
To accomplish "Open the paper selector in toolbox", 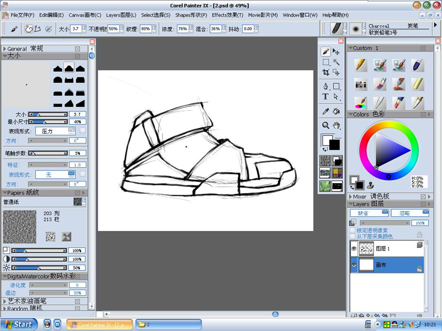I will pyautogui.click(x=325, y=161).
